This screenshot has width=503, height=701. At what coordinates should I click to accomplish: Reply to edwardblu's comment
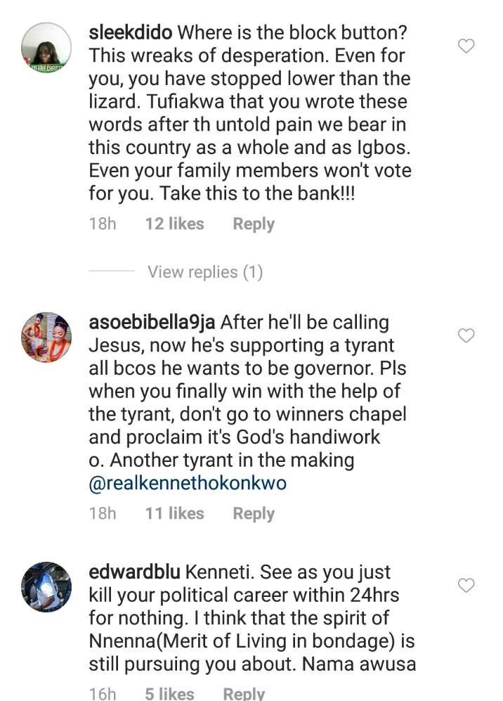[244, 694]
